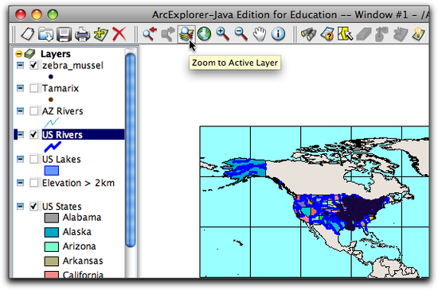Click the New Project page icon
The width and height of the screenshot is (438, 290).
tap(28, 34)
